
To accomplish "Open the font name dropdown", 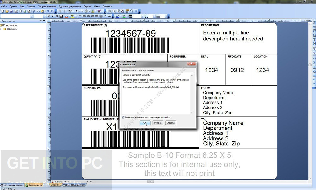I will [31, 16].
